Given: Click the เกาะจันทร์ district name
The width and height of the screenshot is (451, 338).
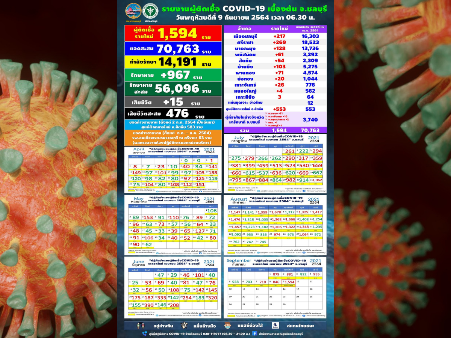Looking at the screenshot, I should tap(245, 84).
